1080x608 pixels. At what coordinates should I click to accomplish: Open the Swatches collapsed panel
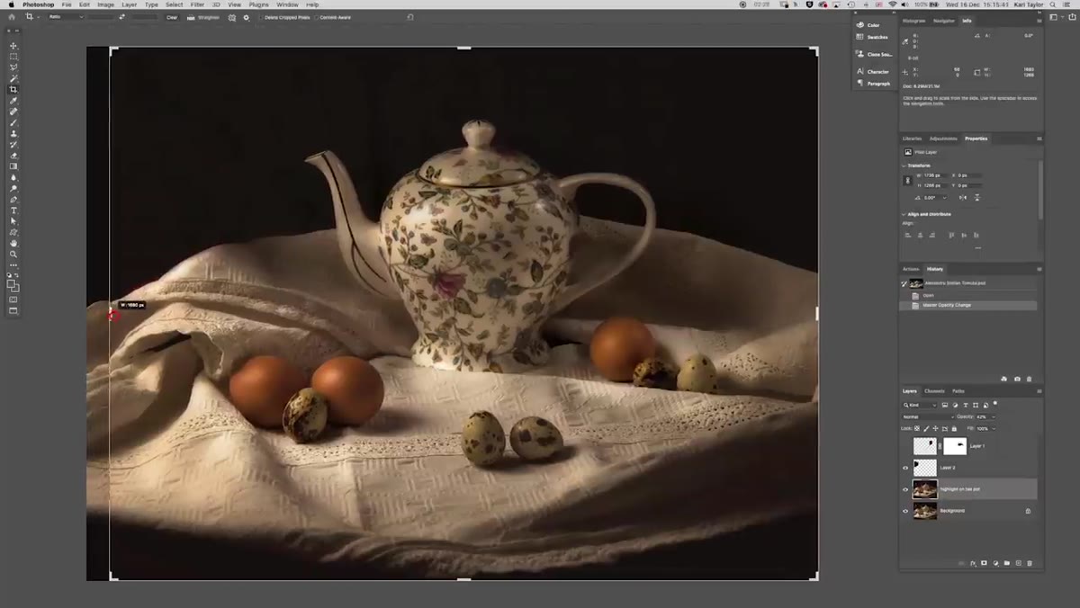(871, 37)
